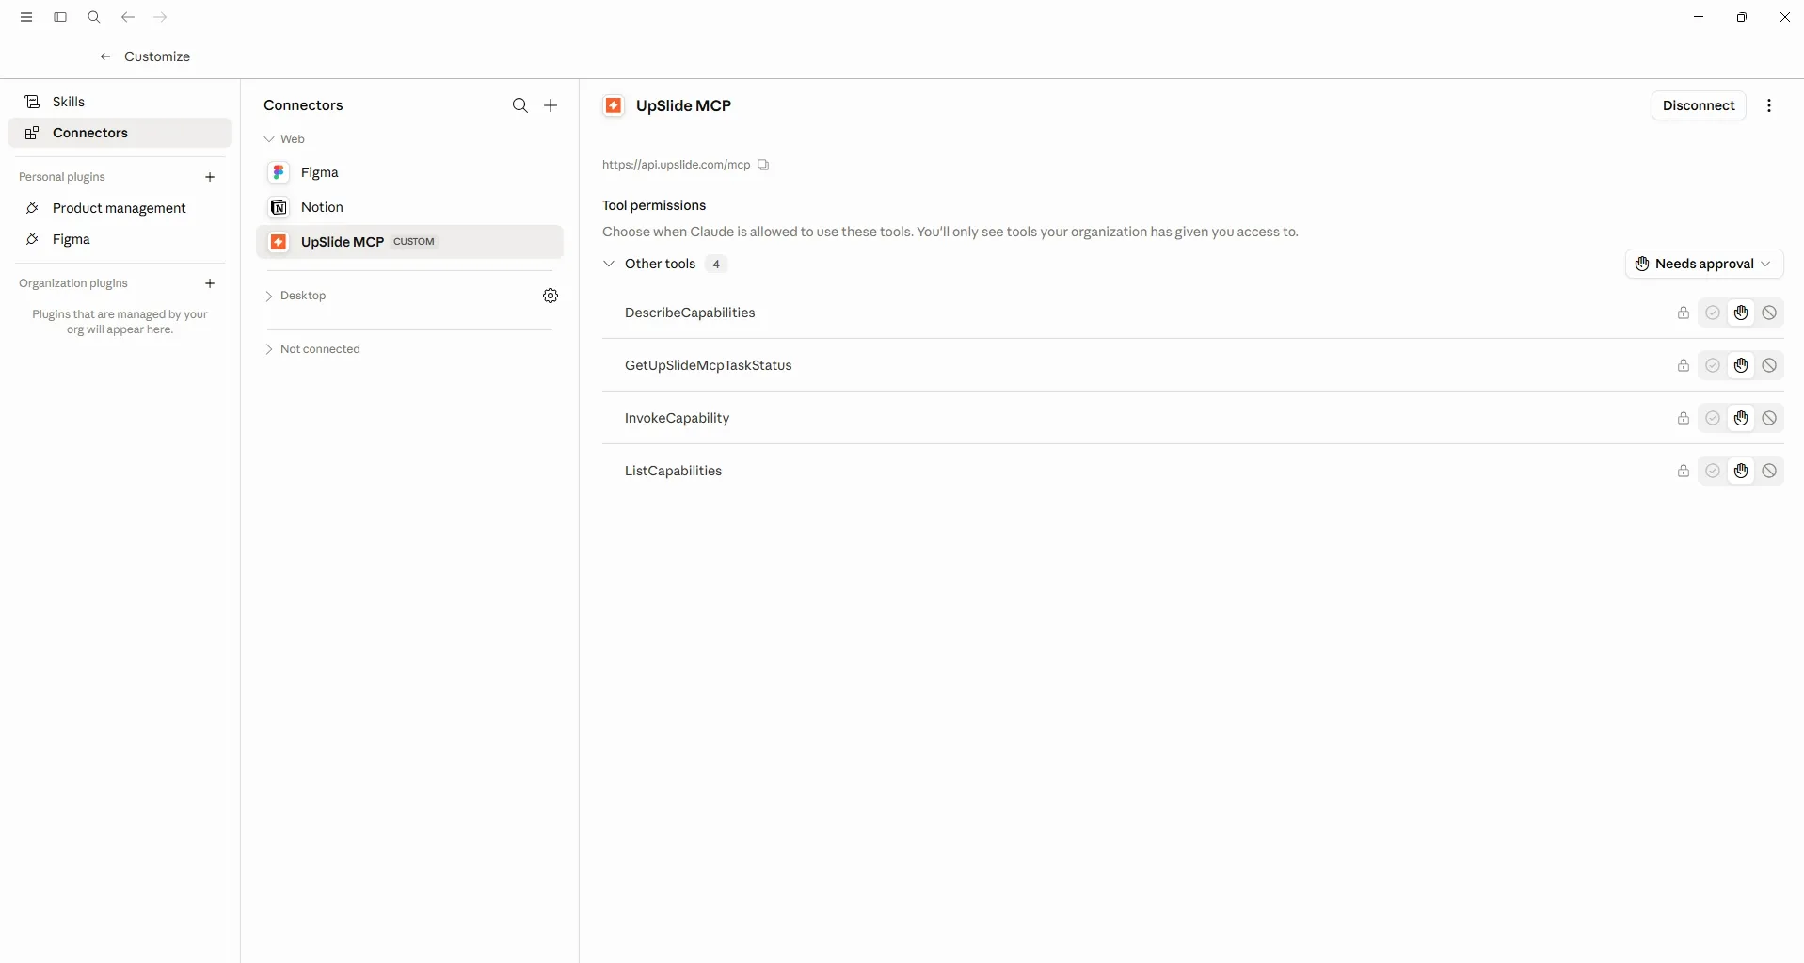Open the Product management plugin
This screenshot has width=1804, height=963.
point(120,208)
